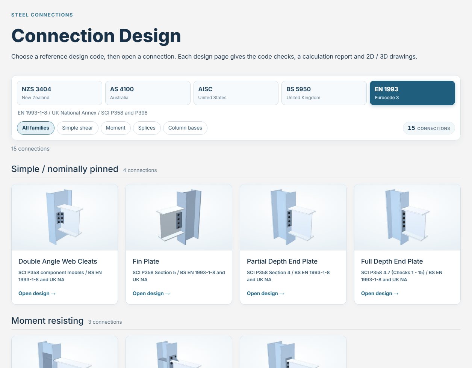Click the Partial Depth End Plate title
Screen dimensions: 472x368
(282, 261)
